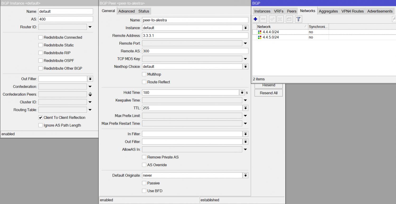The image size is (396, 204).
Task: Open the funnel filter in BGP toolbar
Action: [x=298, y=19]
